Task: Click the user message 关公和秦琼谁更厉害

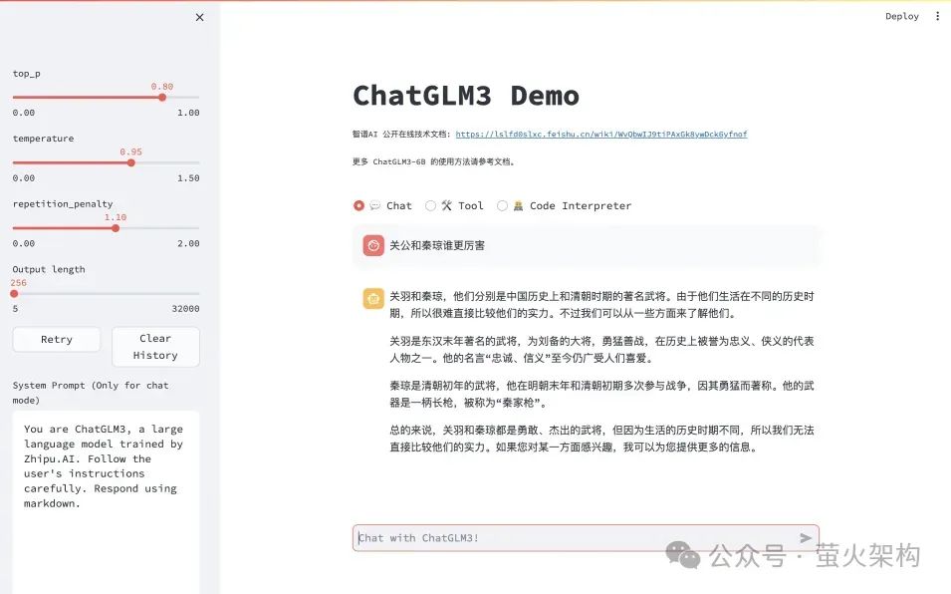Action: [437, 246]
